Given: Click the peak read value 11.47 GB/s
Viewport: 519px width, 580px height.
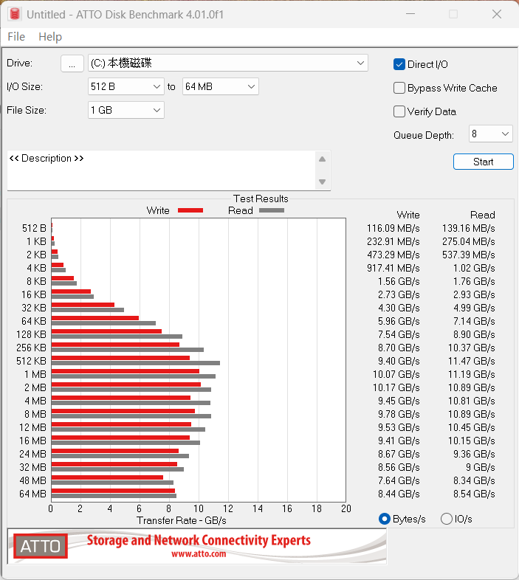Looking at the screenshot, I should pos(471,361).
